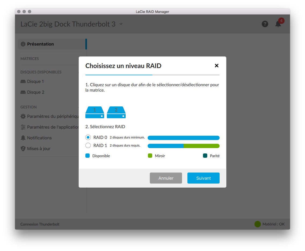Click the '2 disques durs minimum.' text
The image size is (305, 251).
(127, 138)
